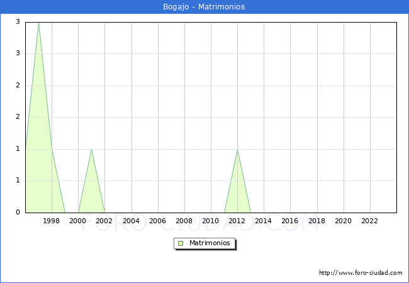
Task: Click the 2020 x-axis label
Action: pyautogui.click(x=344, y=221)
